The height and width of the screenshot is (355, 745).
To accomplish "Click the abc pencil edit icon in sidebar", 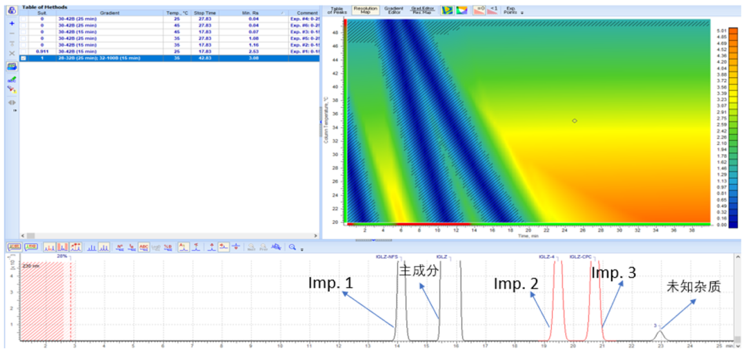I will click(12, 79).
